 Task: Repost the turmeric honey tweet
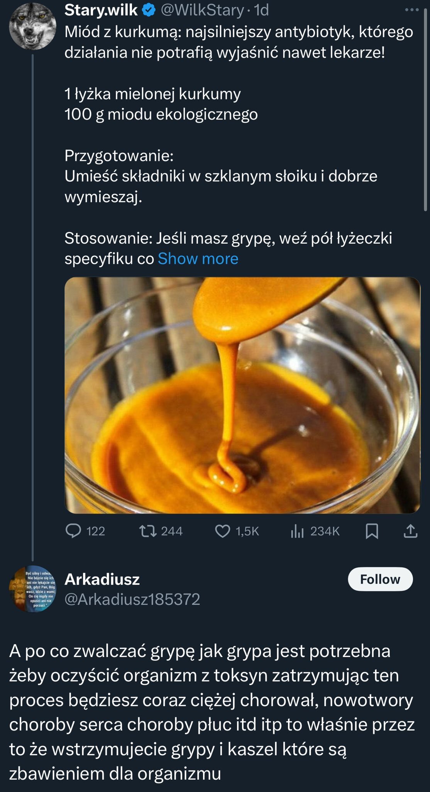[x=148, y=531]
